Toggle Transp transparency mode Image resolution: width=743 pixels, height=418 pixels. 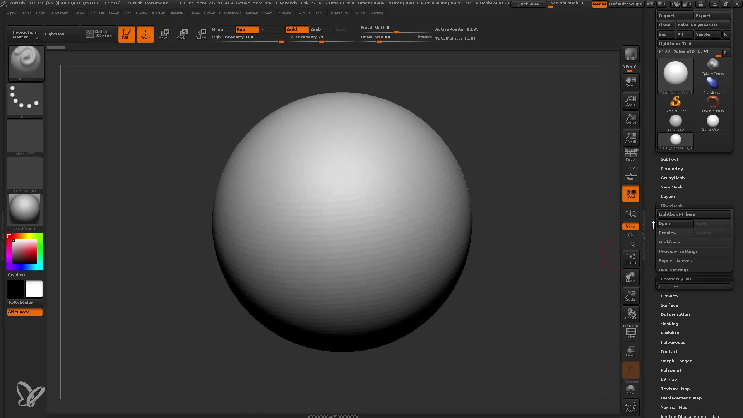[x=630, y=351]
